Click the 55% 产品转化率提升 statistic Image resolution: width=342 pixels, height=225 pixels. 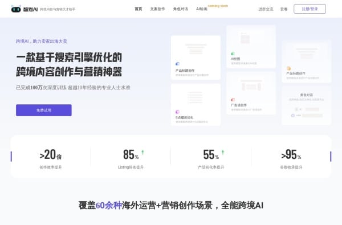coord(211,158)
